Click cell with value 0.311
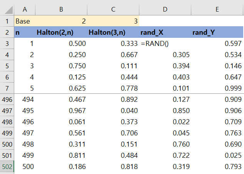The height and width of the screenshot is (174, 244). tap(61, 144)
